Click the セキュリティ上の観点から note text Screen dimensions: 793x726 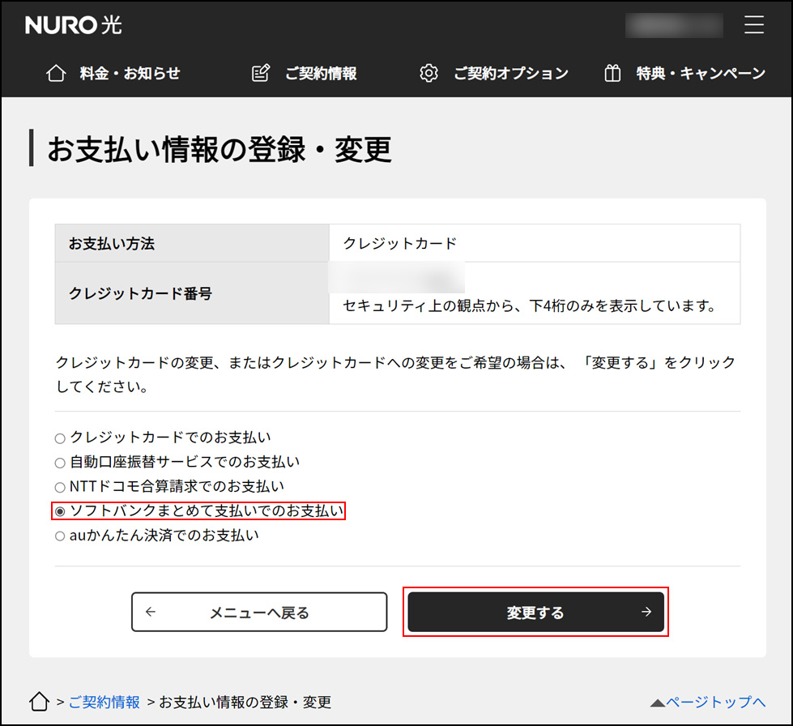click(530, 305)
